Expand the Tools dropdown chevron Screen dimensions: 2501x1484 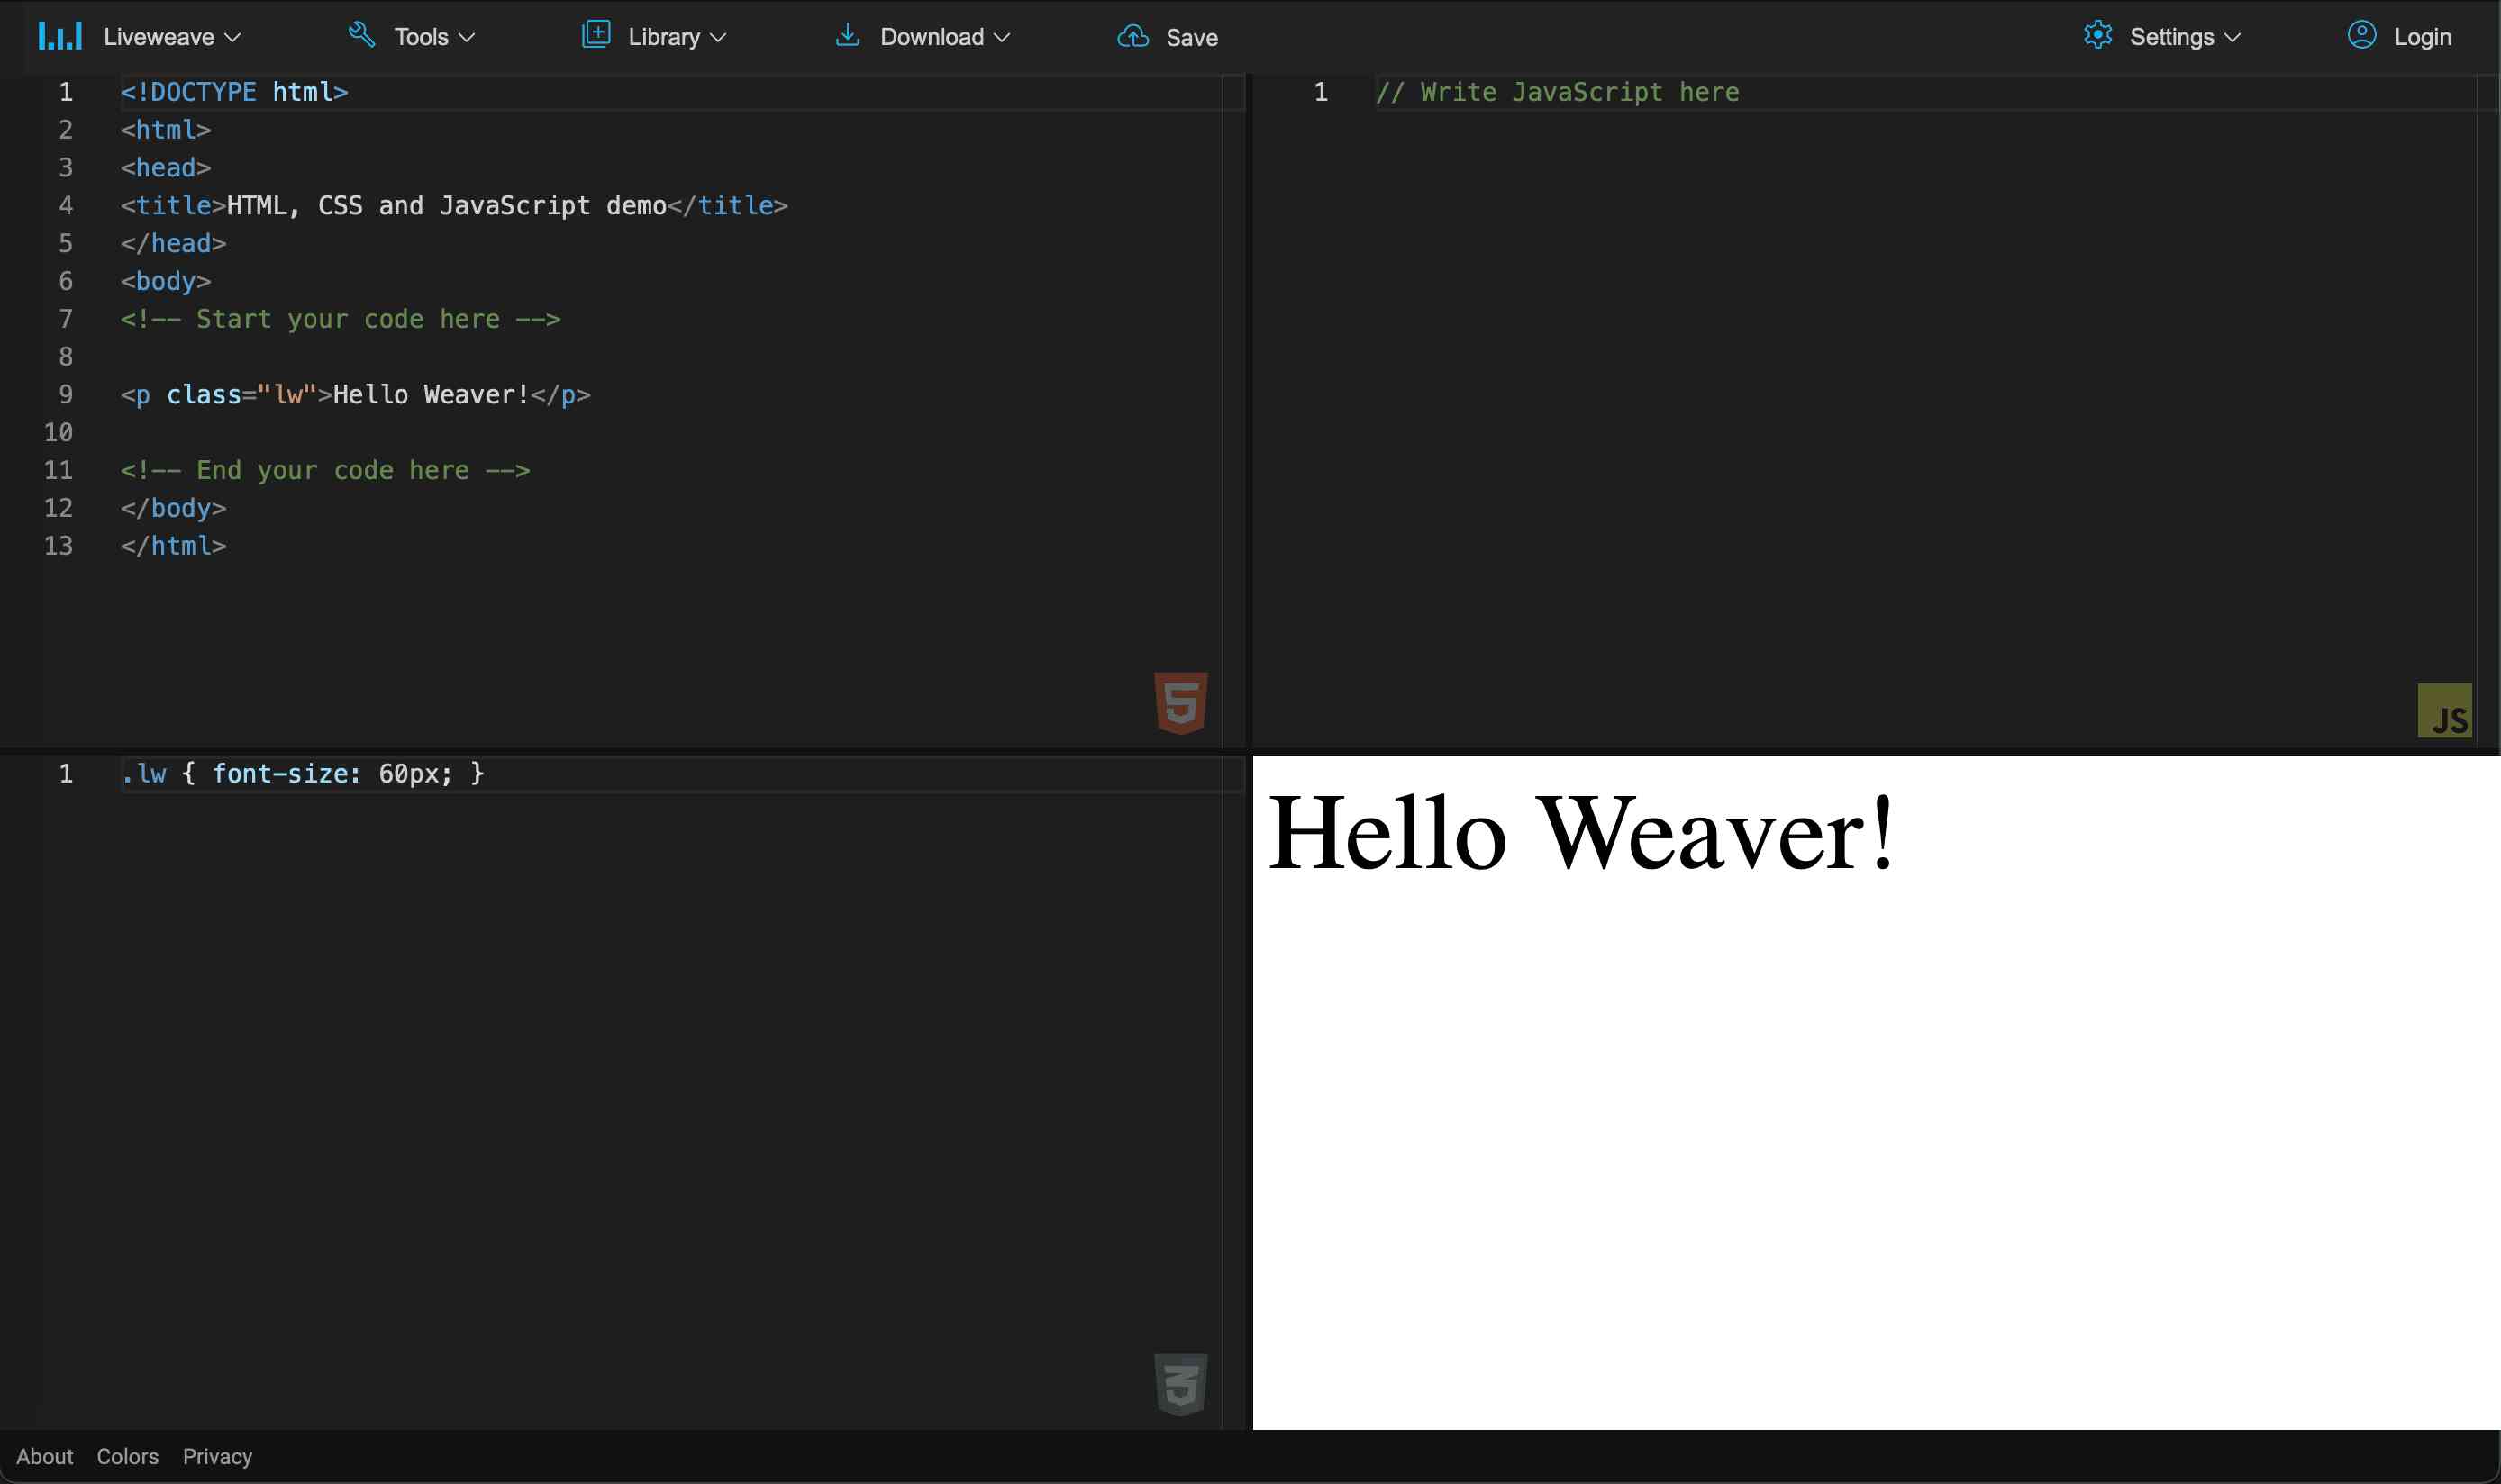(x=466, y=38)
